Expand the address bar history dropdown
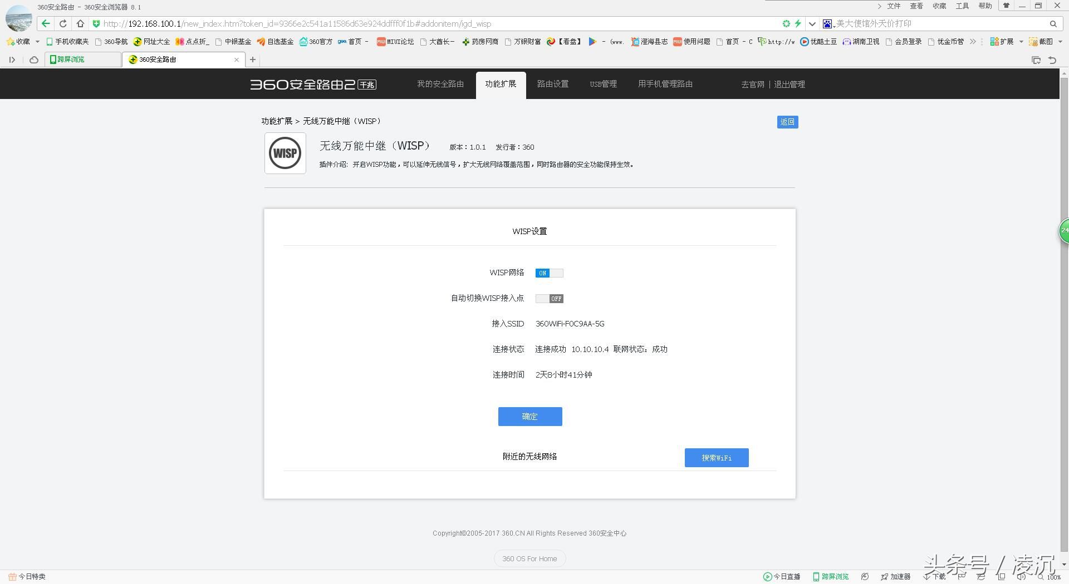Screen dimensions: 1069x584 coord(812,24)
